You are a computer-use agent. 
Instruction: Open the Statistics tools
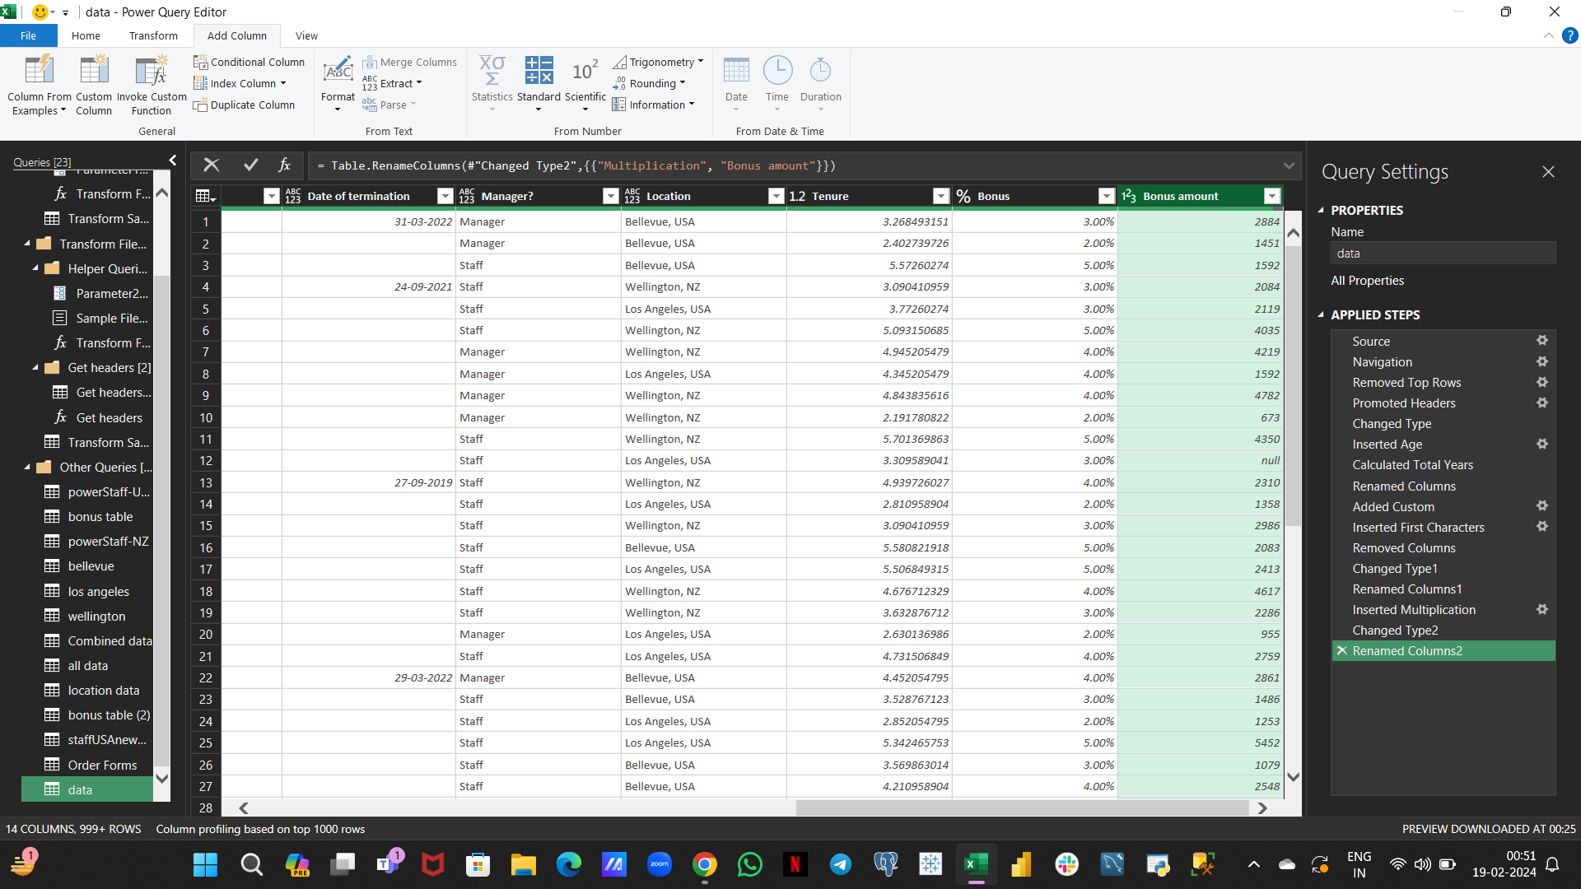click(492, 82)
